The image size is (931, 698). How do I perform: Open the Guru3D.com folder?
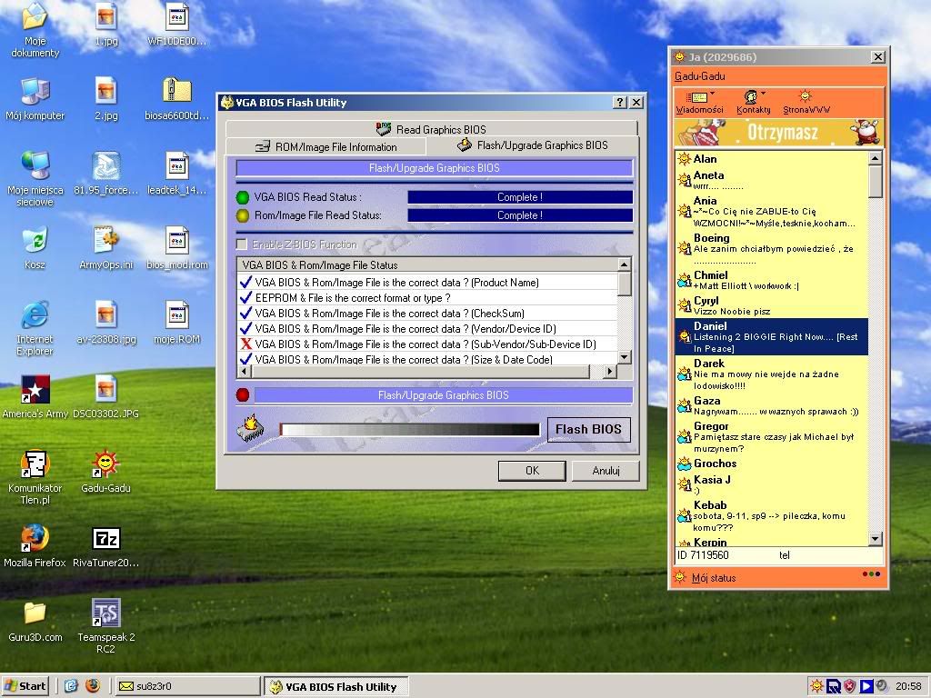tap(35, 621)
